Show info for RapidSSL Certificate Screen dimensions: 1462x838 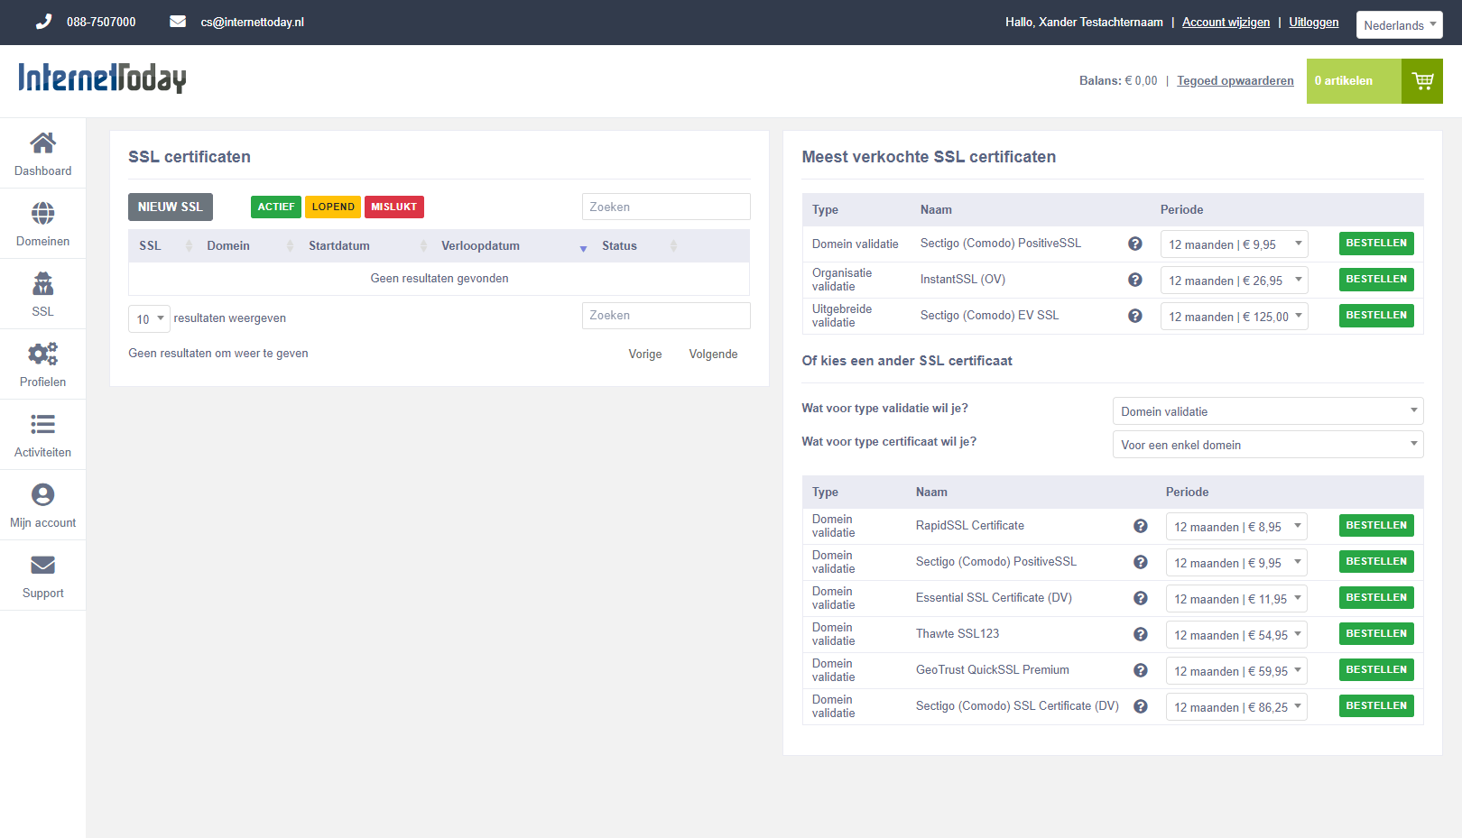coord(1141,526)
